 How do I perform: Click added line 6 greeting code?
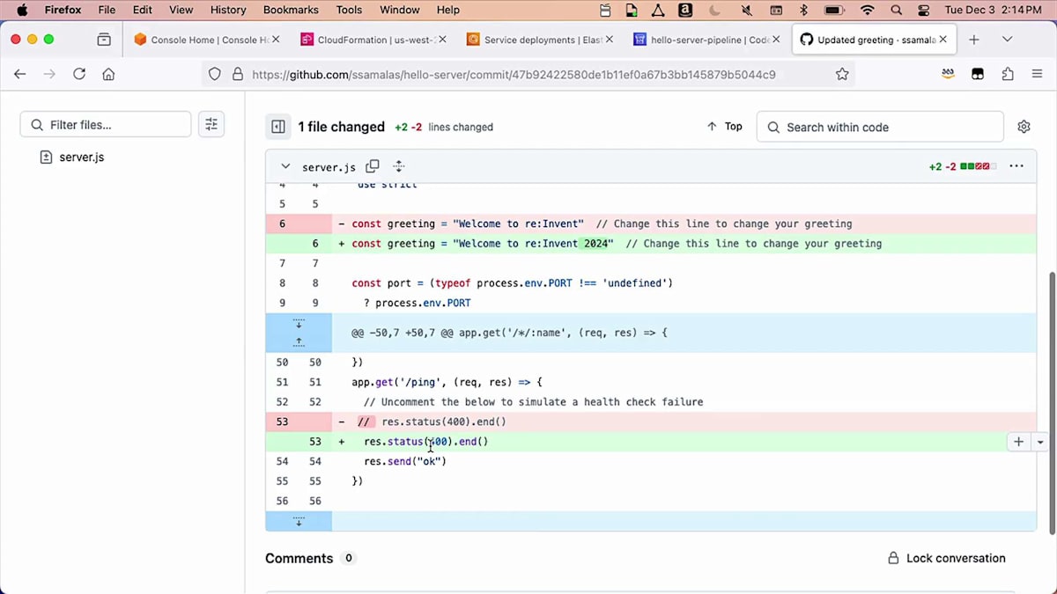617,244
